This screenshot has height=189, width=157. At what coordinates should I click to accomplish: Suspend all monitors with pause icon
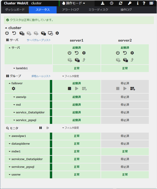click(x=40, y=128)
